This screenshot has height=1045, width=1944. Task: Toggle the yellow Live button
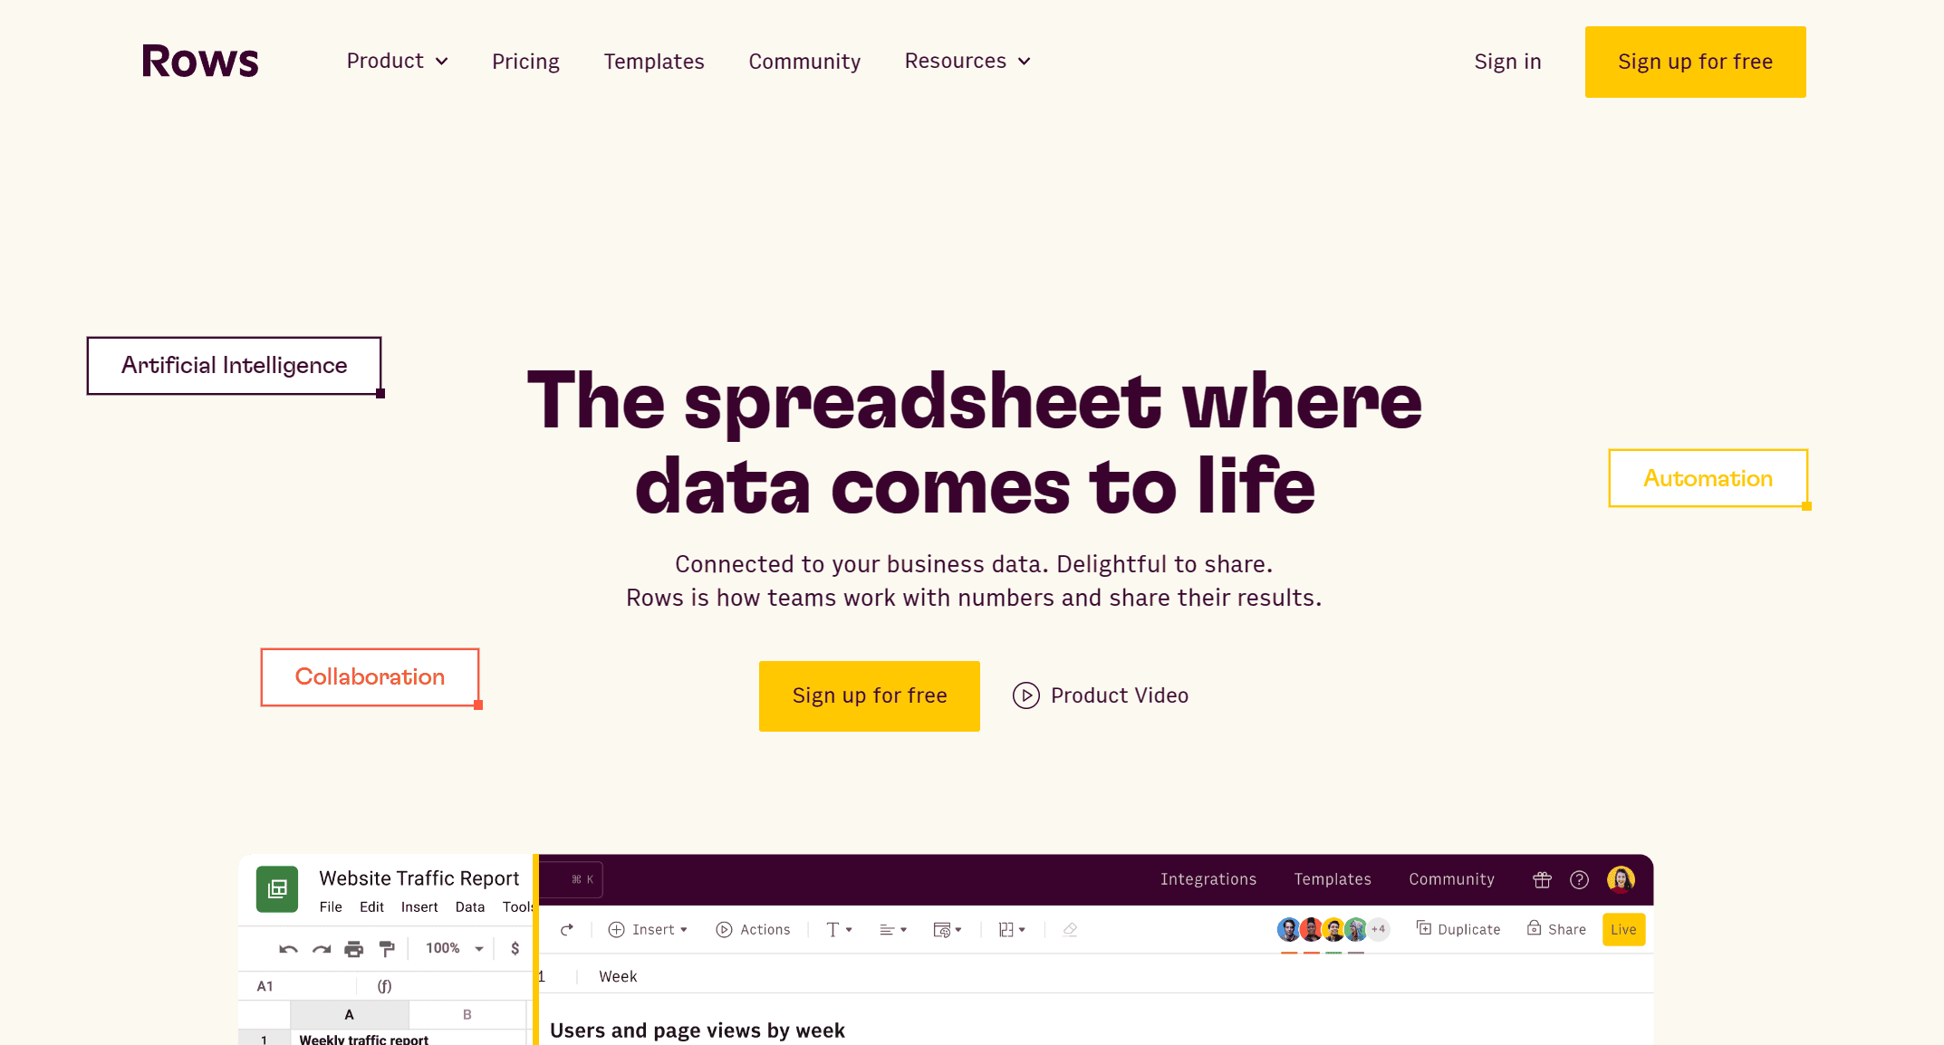1623,929
